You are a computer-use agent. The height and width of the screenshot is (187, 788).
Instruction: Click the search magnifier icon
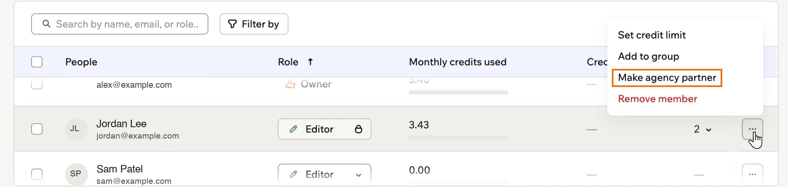(46, 24)
